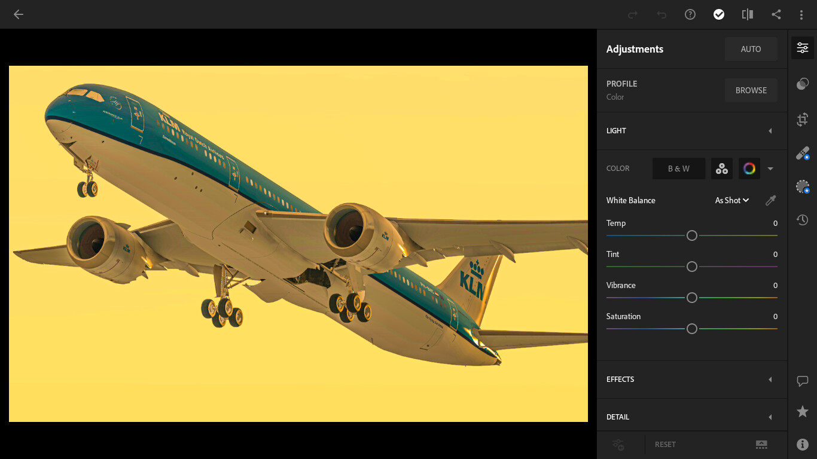Select the Crop and rotate tool

(x=803, y=119)
